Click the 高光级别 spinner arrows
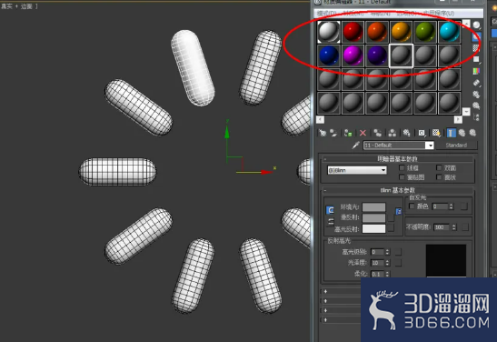The image size is (497, 342). (x=387, y=252)
